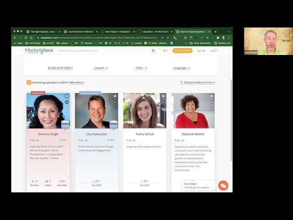Open the Filter dropdown
Viewport: 293px width, 220px height.
[x=141, y=68]
